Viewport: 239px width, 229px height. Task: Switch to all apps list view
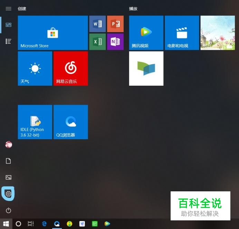tap(8, 41)
